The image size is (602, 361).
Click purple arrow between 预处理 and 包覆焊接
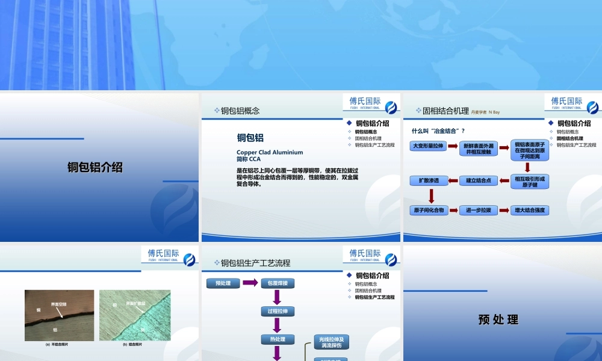pyautogui.click(x=250, y=283)
